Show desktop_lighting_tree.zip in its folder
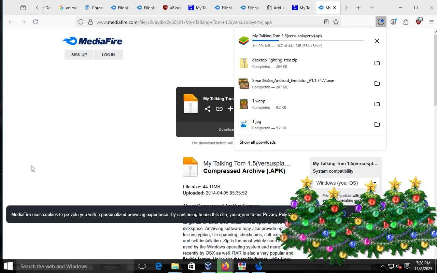 tap(377, 63)
